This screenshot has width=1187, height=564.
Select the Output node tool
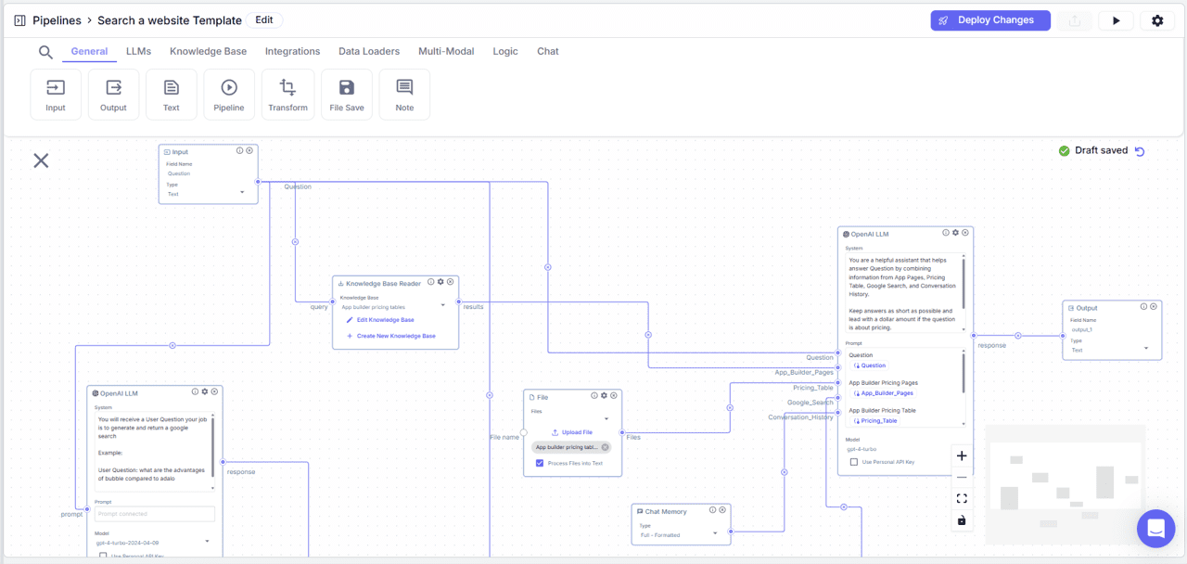pos(113,94)
